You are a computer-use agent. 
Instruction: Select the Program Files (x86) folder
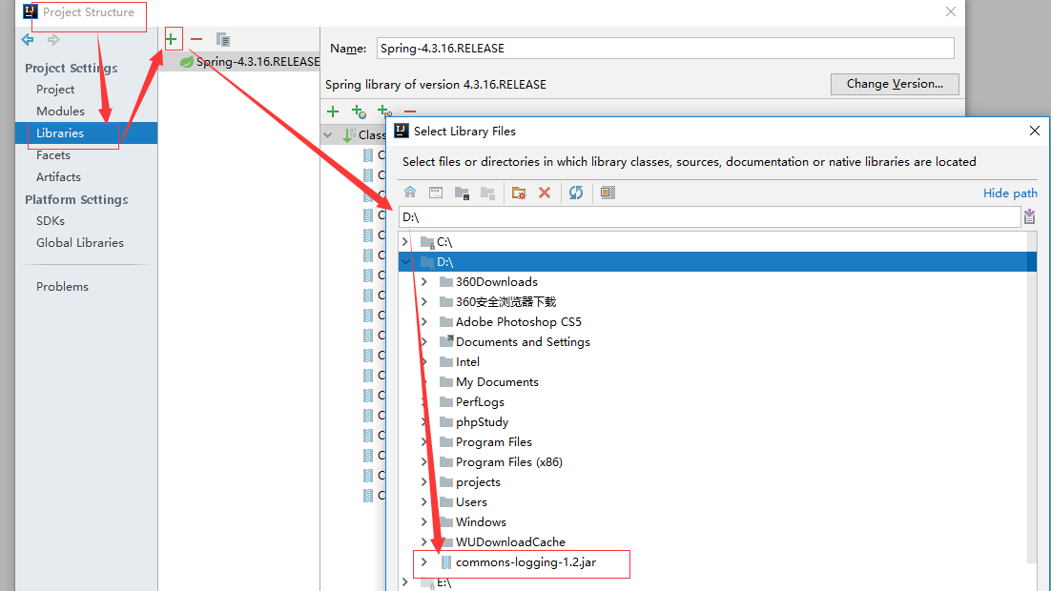coord(508,462)
